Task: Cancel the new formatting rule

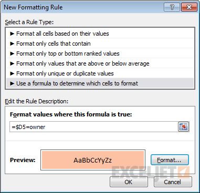Action: tap(173, 182)
